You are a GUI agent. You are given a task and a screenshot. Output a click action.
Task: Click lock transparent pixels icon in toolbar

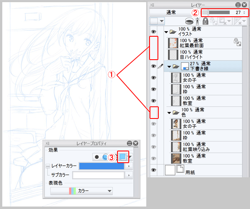(x=213, y=21)
